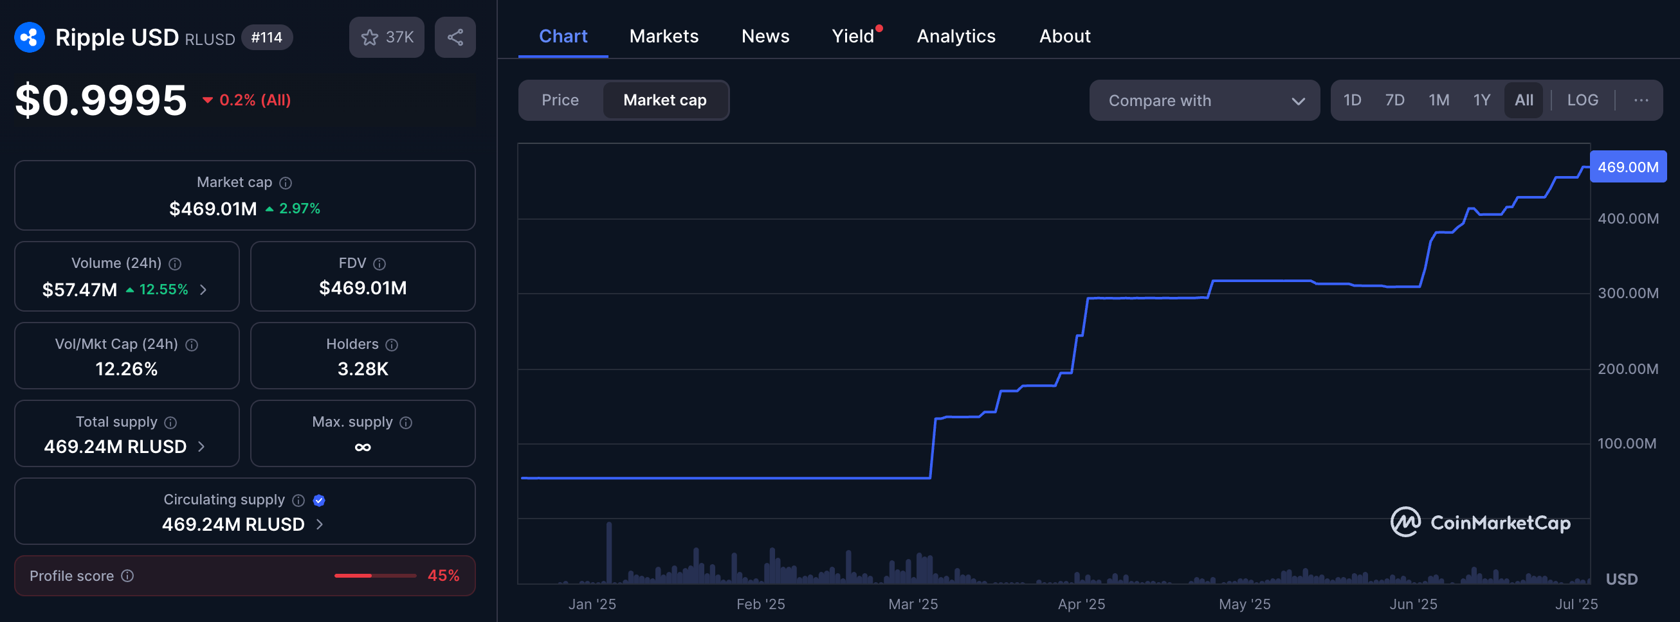Show Market cap info tooltip icon
Viewport: 1680px width, 622px height.
(x=286, y=183)
